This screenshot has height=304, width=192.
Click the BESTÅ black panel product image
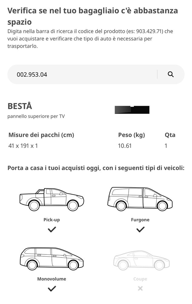pyautogui.click(x=132, y=110)
